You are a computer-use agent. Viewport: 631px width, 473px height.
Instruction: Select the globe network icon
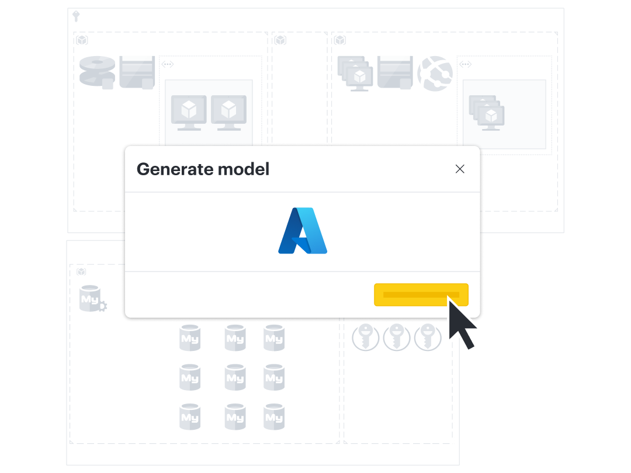point(435,74)
